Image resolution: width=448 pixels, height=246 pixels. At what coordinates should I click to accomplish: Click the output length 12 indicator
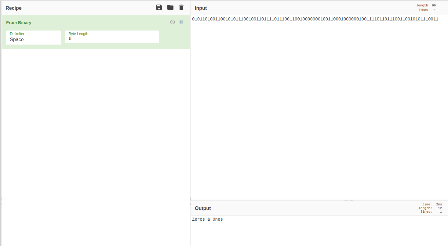[x=430, y=208]
